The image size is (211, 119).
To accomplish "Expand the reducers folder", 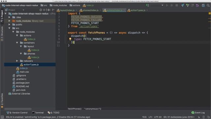I will [17, 61].
